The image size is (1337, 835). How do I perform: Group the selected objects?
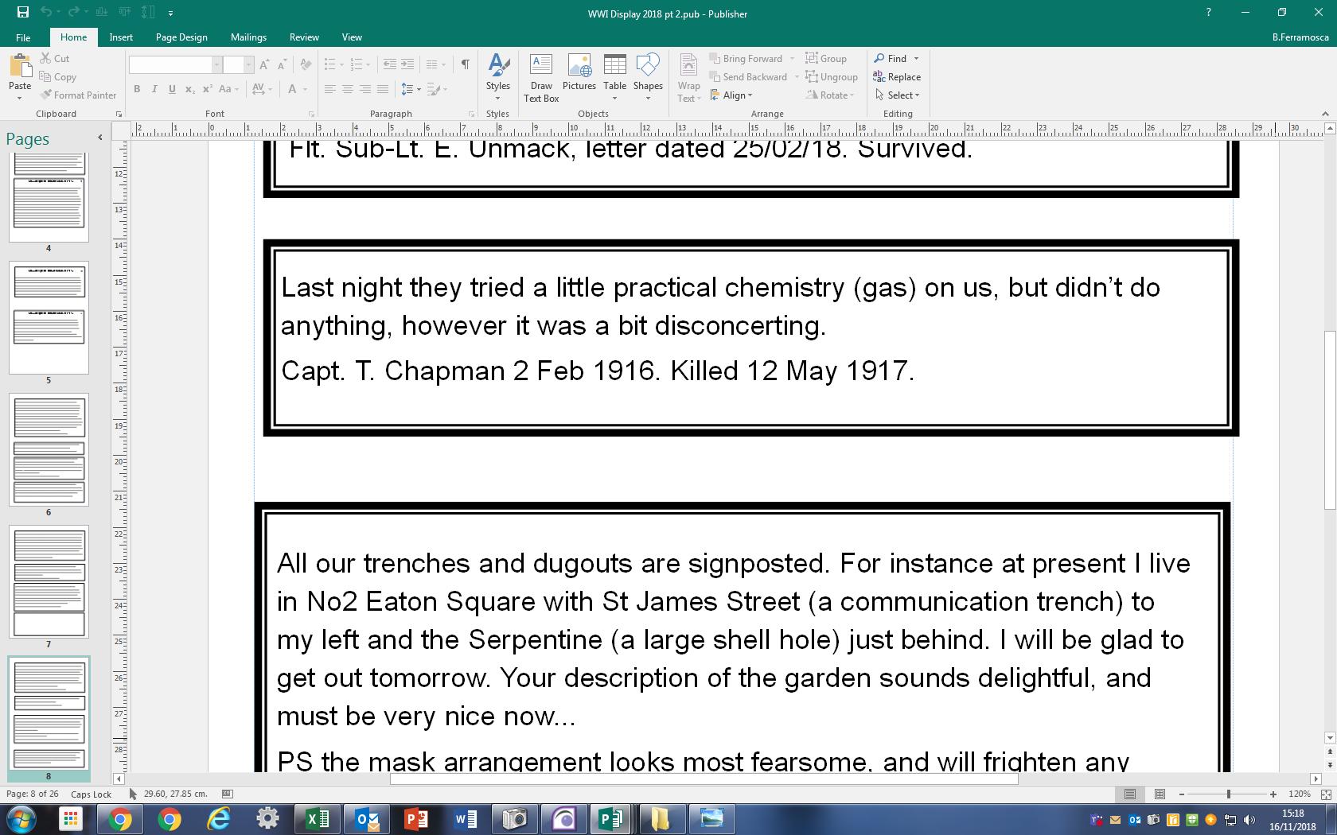[x=826, y=58]
